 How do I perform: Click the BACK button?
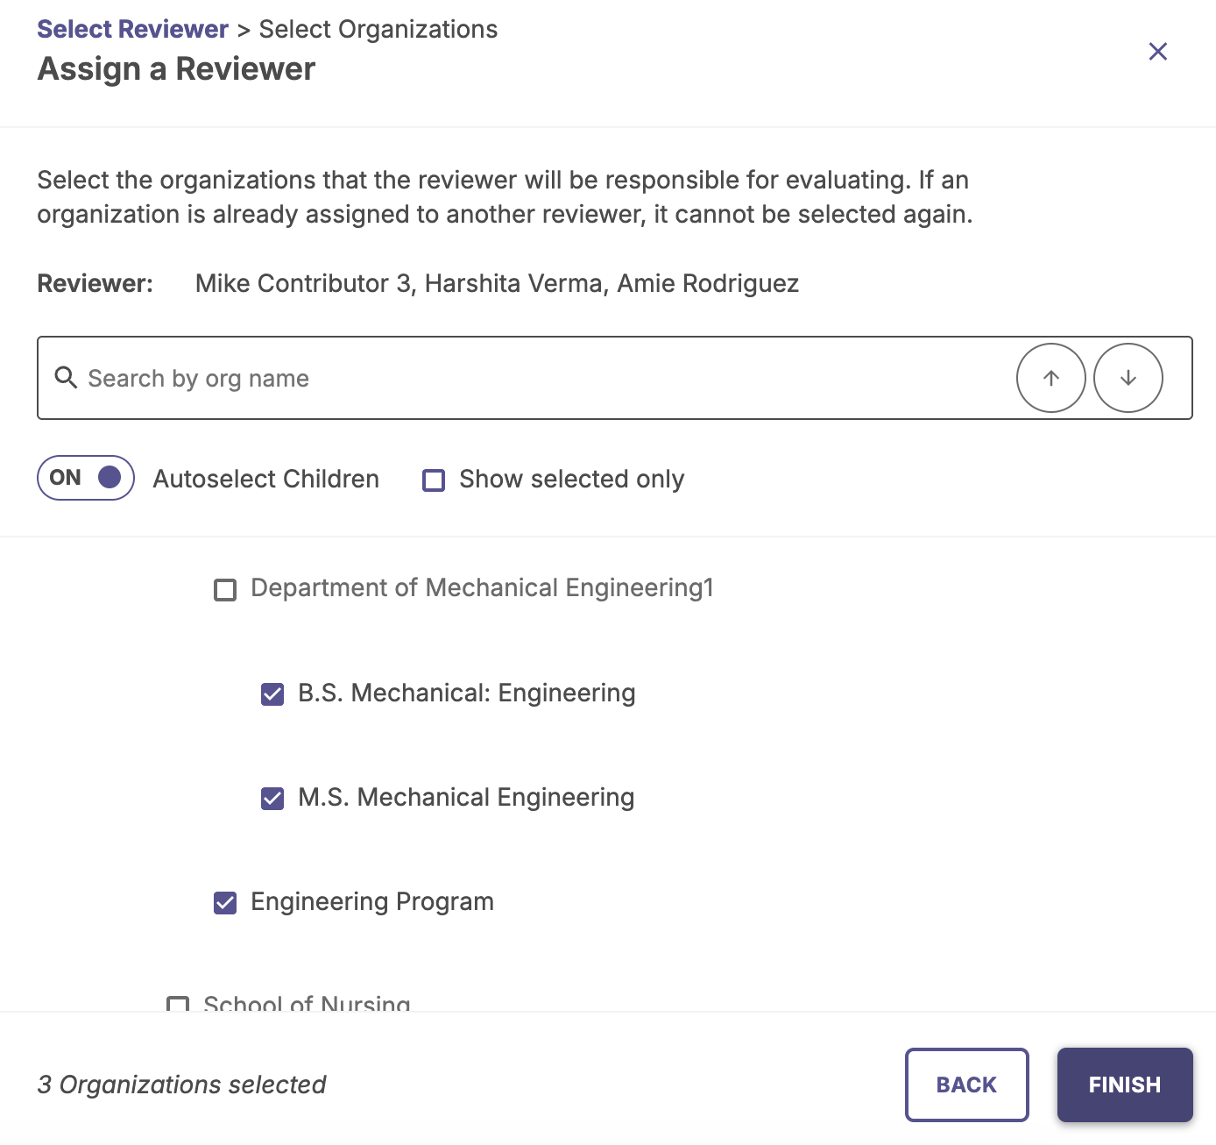(x=967, y=1085)
